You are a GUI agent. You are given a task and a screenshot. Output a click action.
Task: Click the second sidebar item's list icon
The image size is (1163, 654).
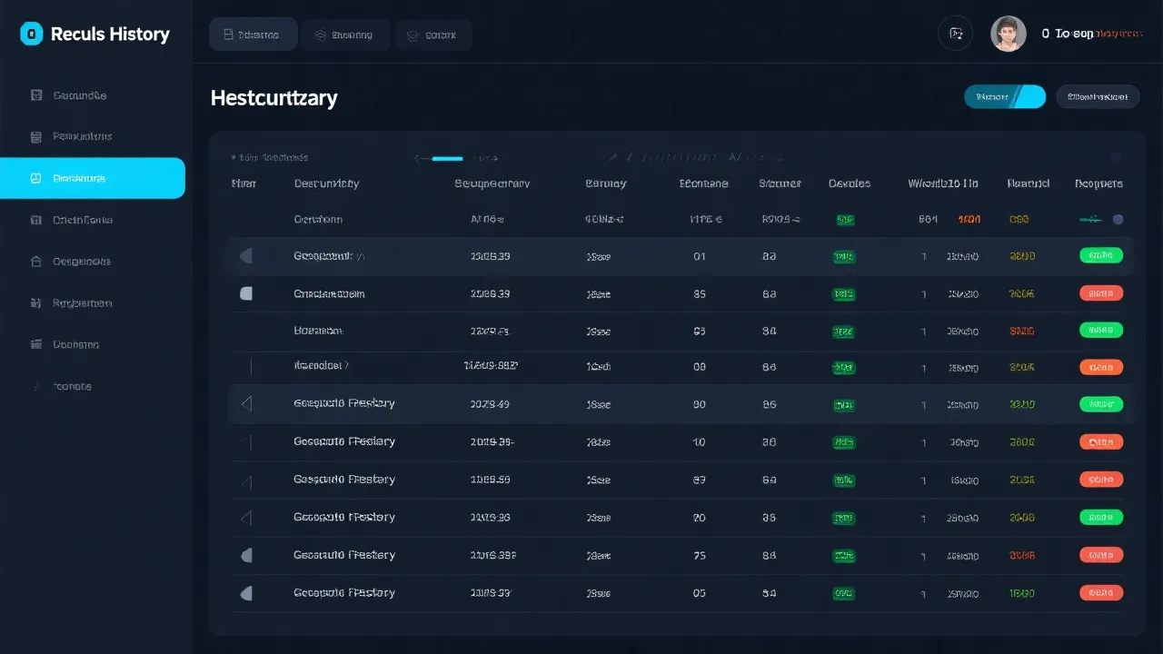tap(36, 137)
